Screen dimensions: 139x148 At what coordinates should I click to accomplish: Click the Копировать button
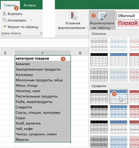click(x=14, y=20)
